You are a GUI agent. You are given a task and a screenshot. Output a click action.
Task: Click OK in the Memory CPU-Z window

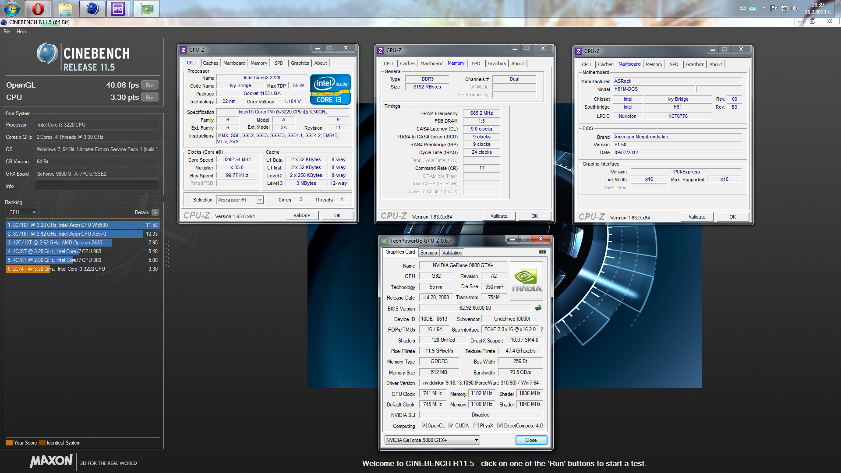click(534, 216)
